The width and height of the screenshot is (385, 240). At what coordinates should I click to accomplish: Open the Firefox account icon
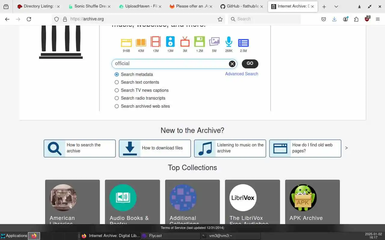tap(346, 19)
